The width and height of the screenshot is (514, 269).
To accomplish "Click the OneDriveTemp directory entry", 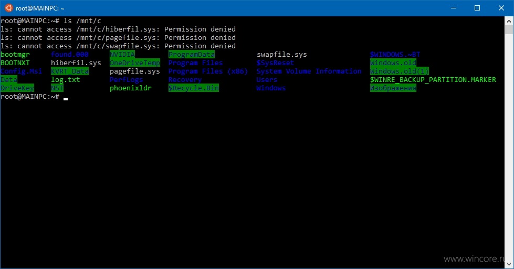I will [x=135, y=63].
